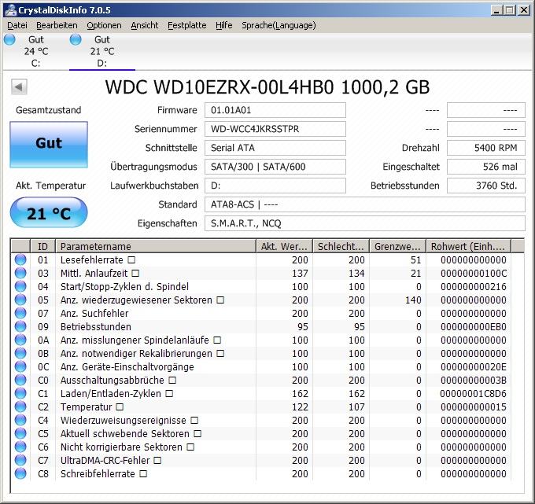
Task: Select the C: drive status orb
Action: (9, 39)
